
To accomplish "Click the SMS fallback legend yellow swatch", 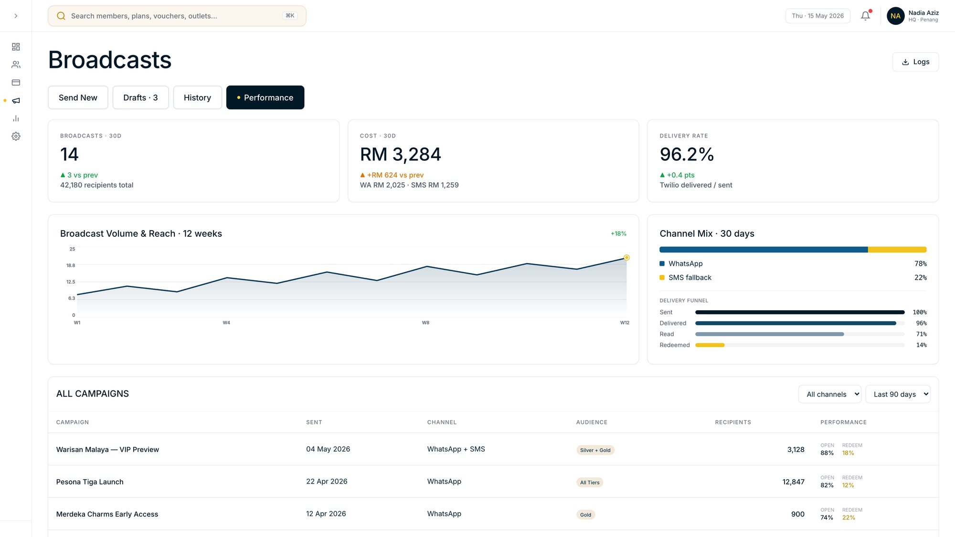I will [x=662, y=277].
